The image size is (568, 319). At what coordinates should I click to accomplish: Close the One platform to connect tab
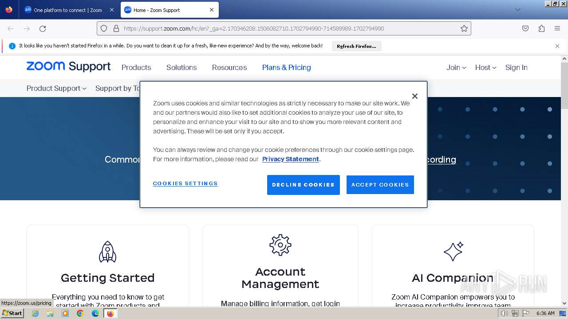111,10
